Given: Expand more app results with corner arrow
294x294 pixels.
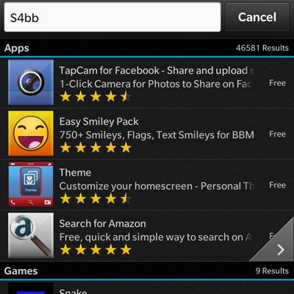Looking at the screenshot, I should (276, 243).
